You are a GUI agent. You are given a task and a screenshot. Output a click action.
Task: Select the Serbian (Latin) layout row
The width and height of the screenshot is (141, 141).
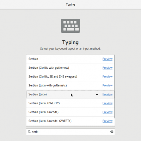[x=70, y=94]
